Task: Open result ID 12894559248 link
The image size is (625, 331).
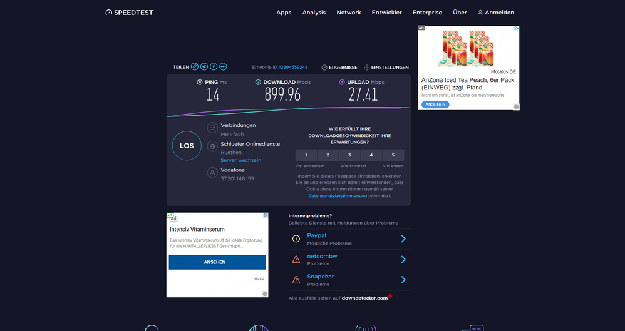Action: (x=293, y=68)
